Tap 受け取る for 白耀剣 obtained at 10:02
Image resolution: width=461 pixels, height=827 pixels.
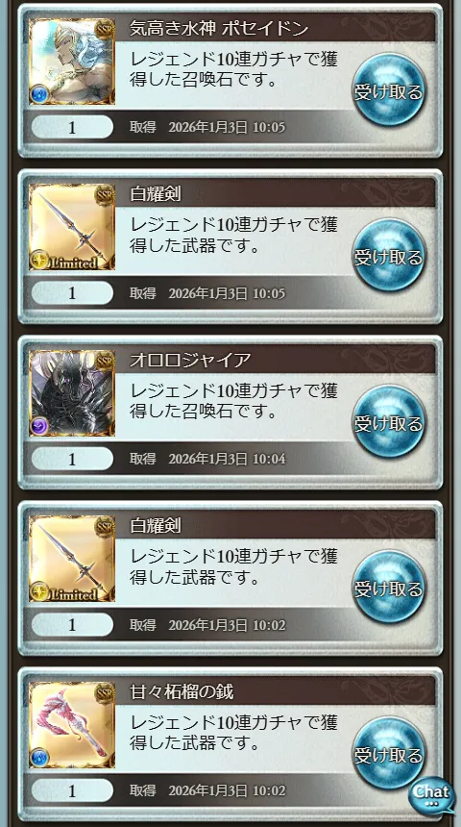389,588
